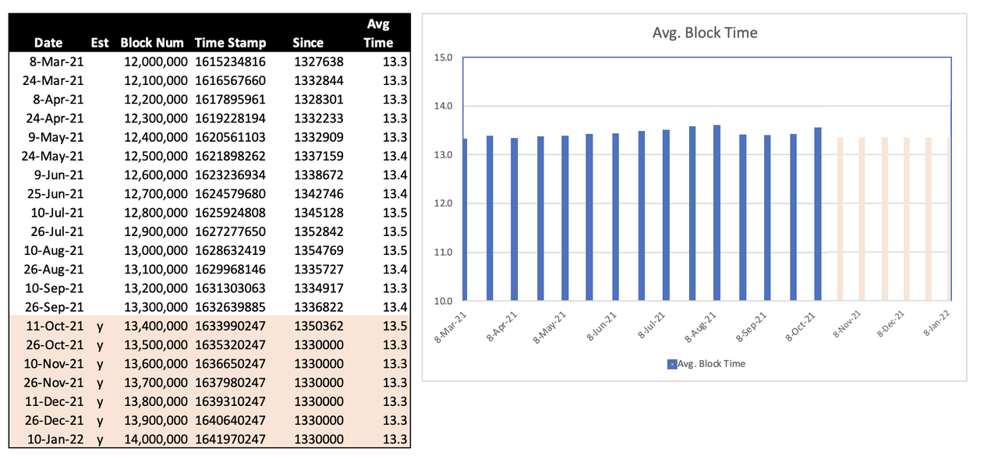998x459 pixels.
Task: Click the Time Stamp column header
Action: (230, 43)
